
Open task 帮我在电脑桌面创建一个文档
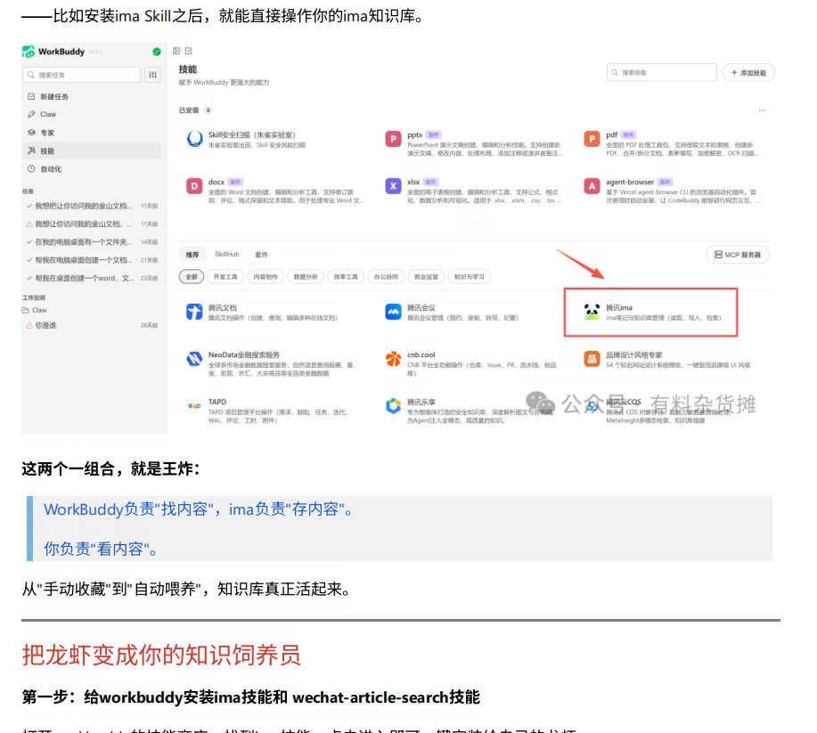92,259
